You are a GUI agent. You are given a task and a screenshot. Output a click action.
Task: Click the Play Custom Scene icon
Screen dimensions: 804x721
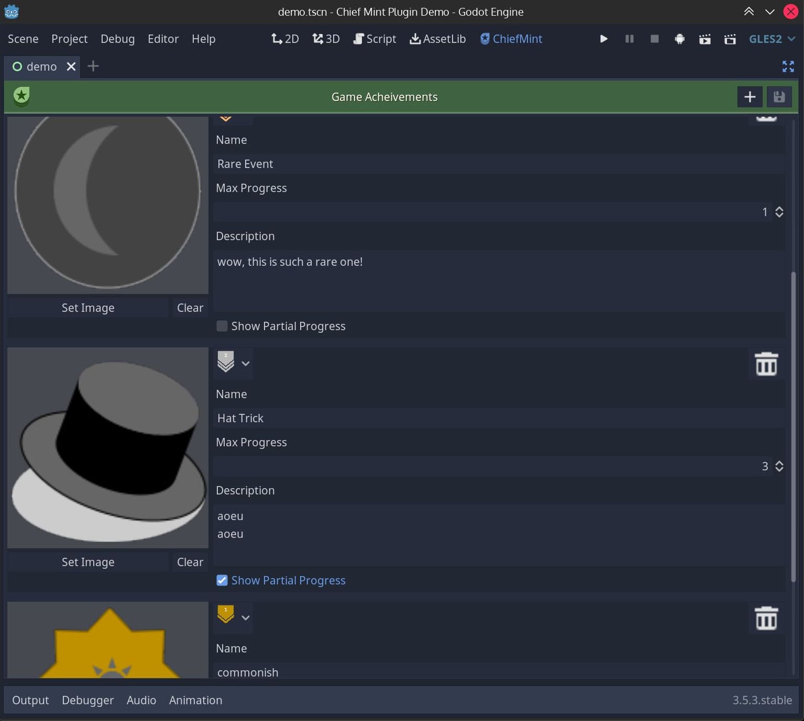tap(730, 39)
